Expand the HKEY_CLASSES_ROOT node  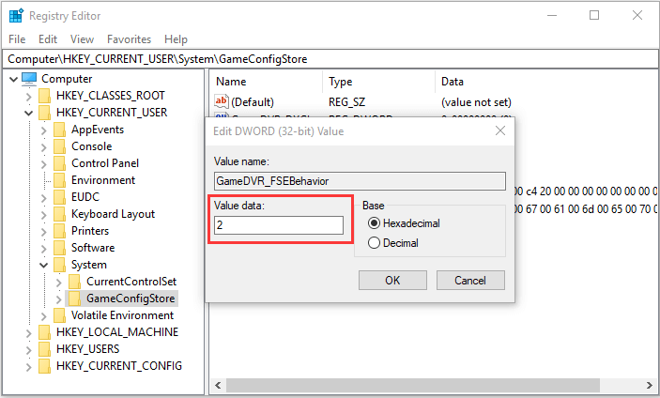point(28,97)
